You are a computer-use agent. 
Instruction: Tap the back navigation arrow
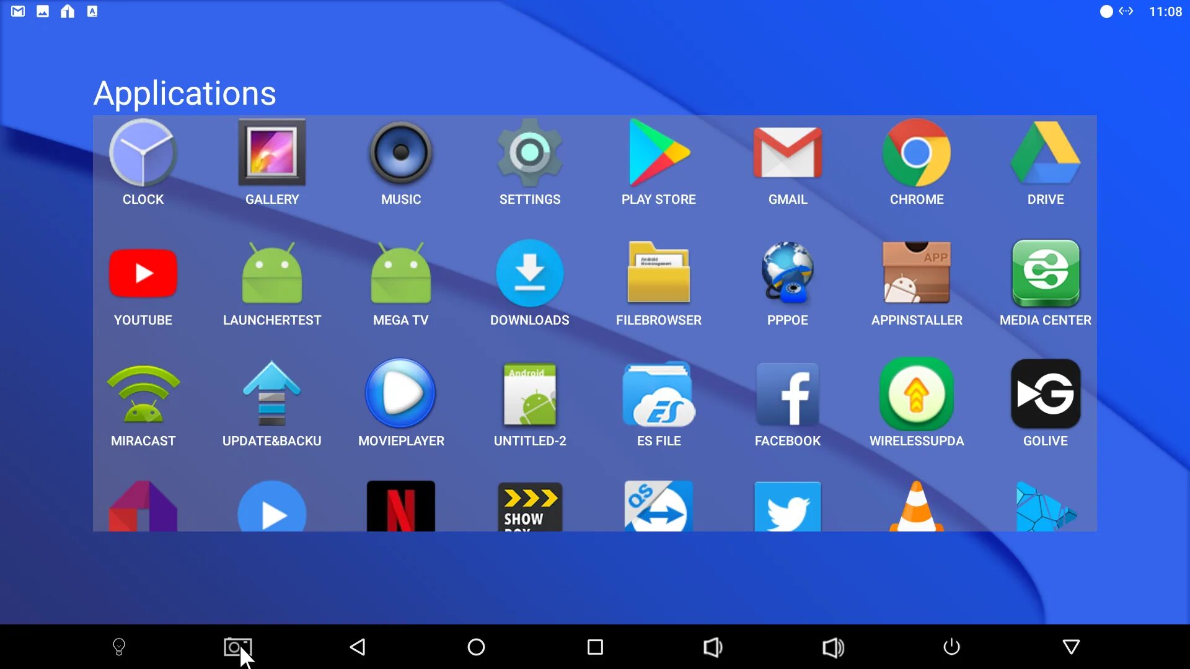coord(357,646)
